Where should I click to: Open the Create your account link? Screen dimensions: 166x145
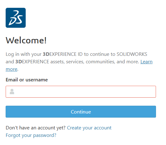coord(89,128)
